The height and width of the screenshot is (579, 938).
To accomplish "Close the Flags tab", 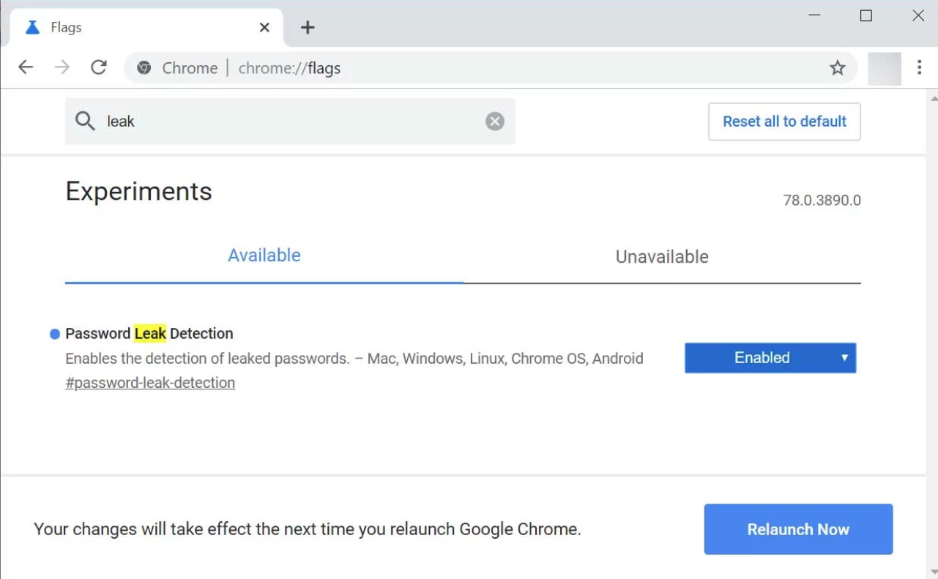I will coord(264,28).
